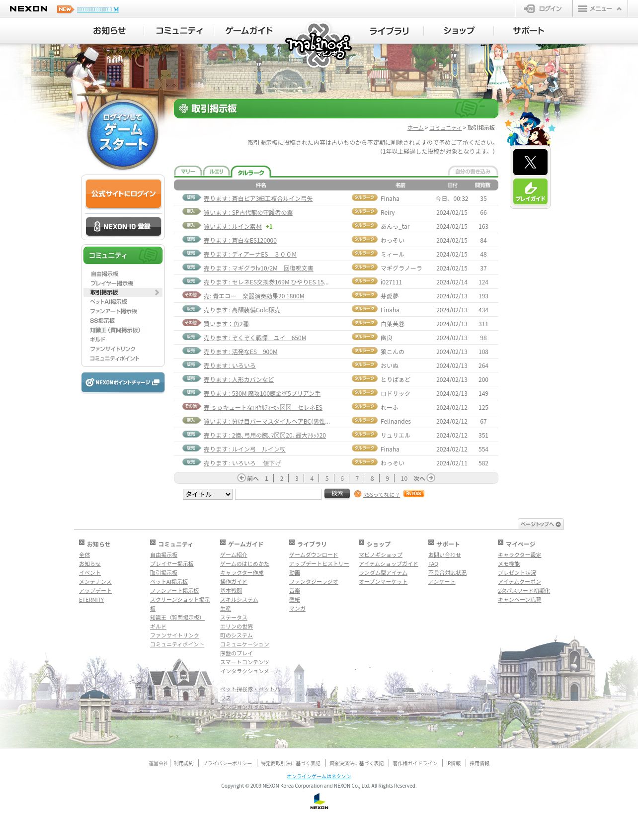
Task: Click the X (Twitter) icon
Action: (x=530, y=162)
